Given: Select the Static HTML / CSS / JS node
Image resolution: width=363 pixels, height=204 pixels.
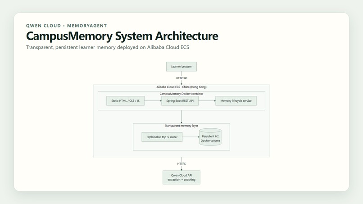Looking at the screenshot, I should pos(125,101).
